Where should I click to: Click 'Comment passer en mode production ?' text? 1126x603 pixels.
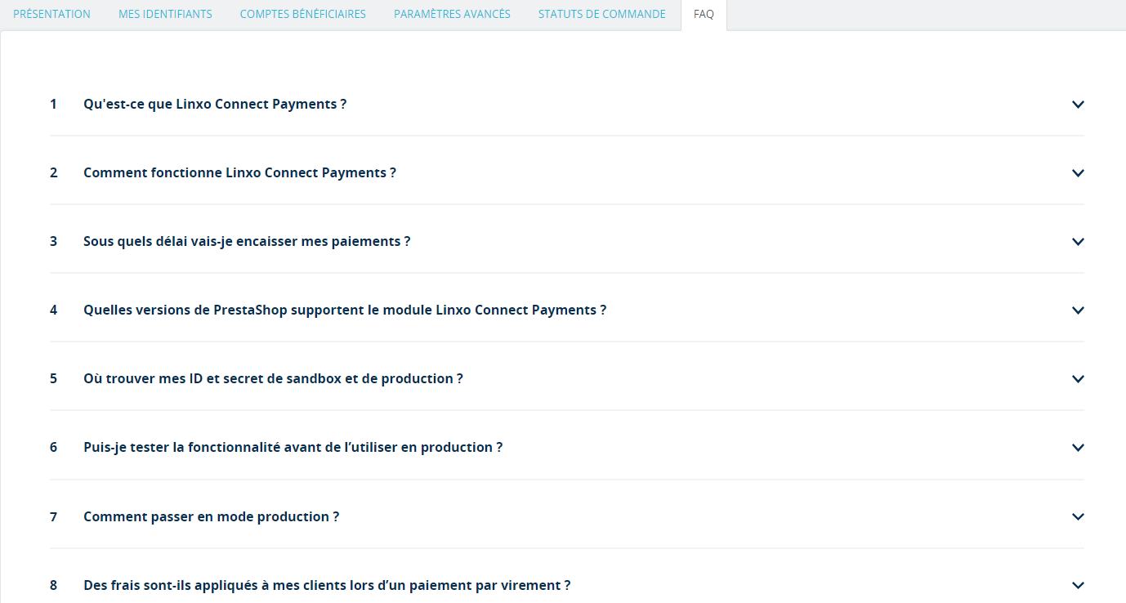click(211, 517)
